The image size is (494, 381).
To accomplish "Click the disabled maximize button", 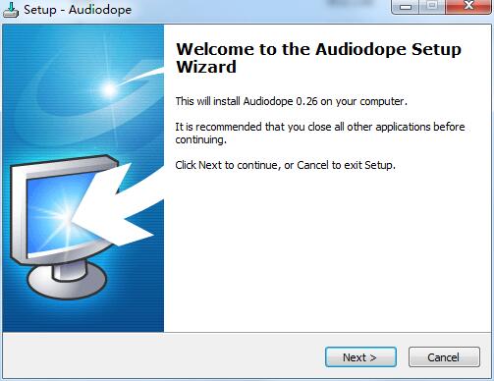I will pos(432,7).
